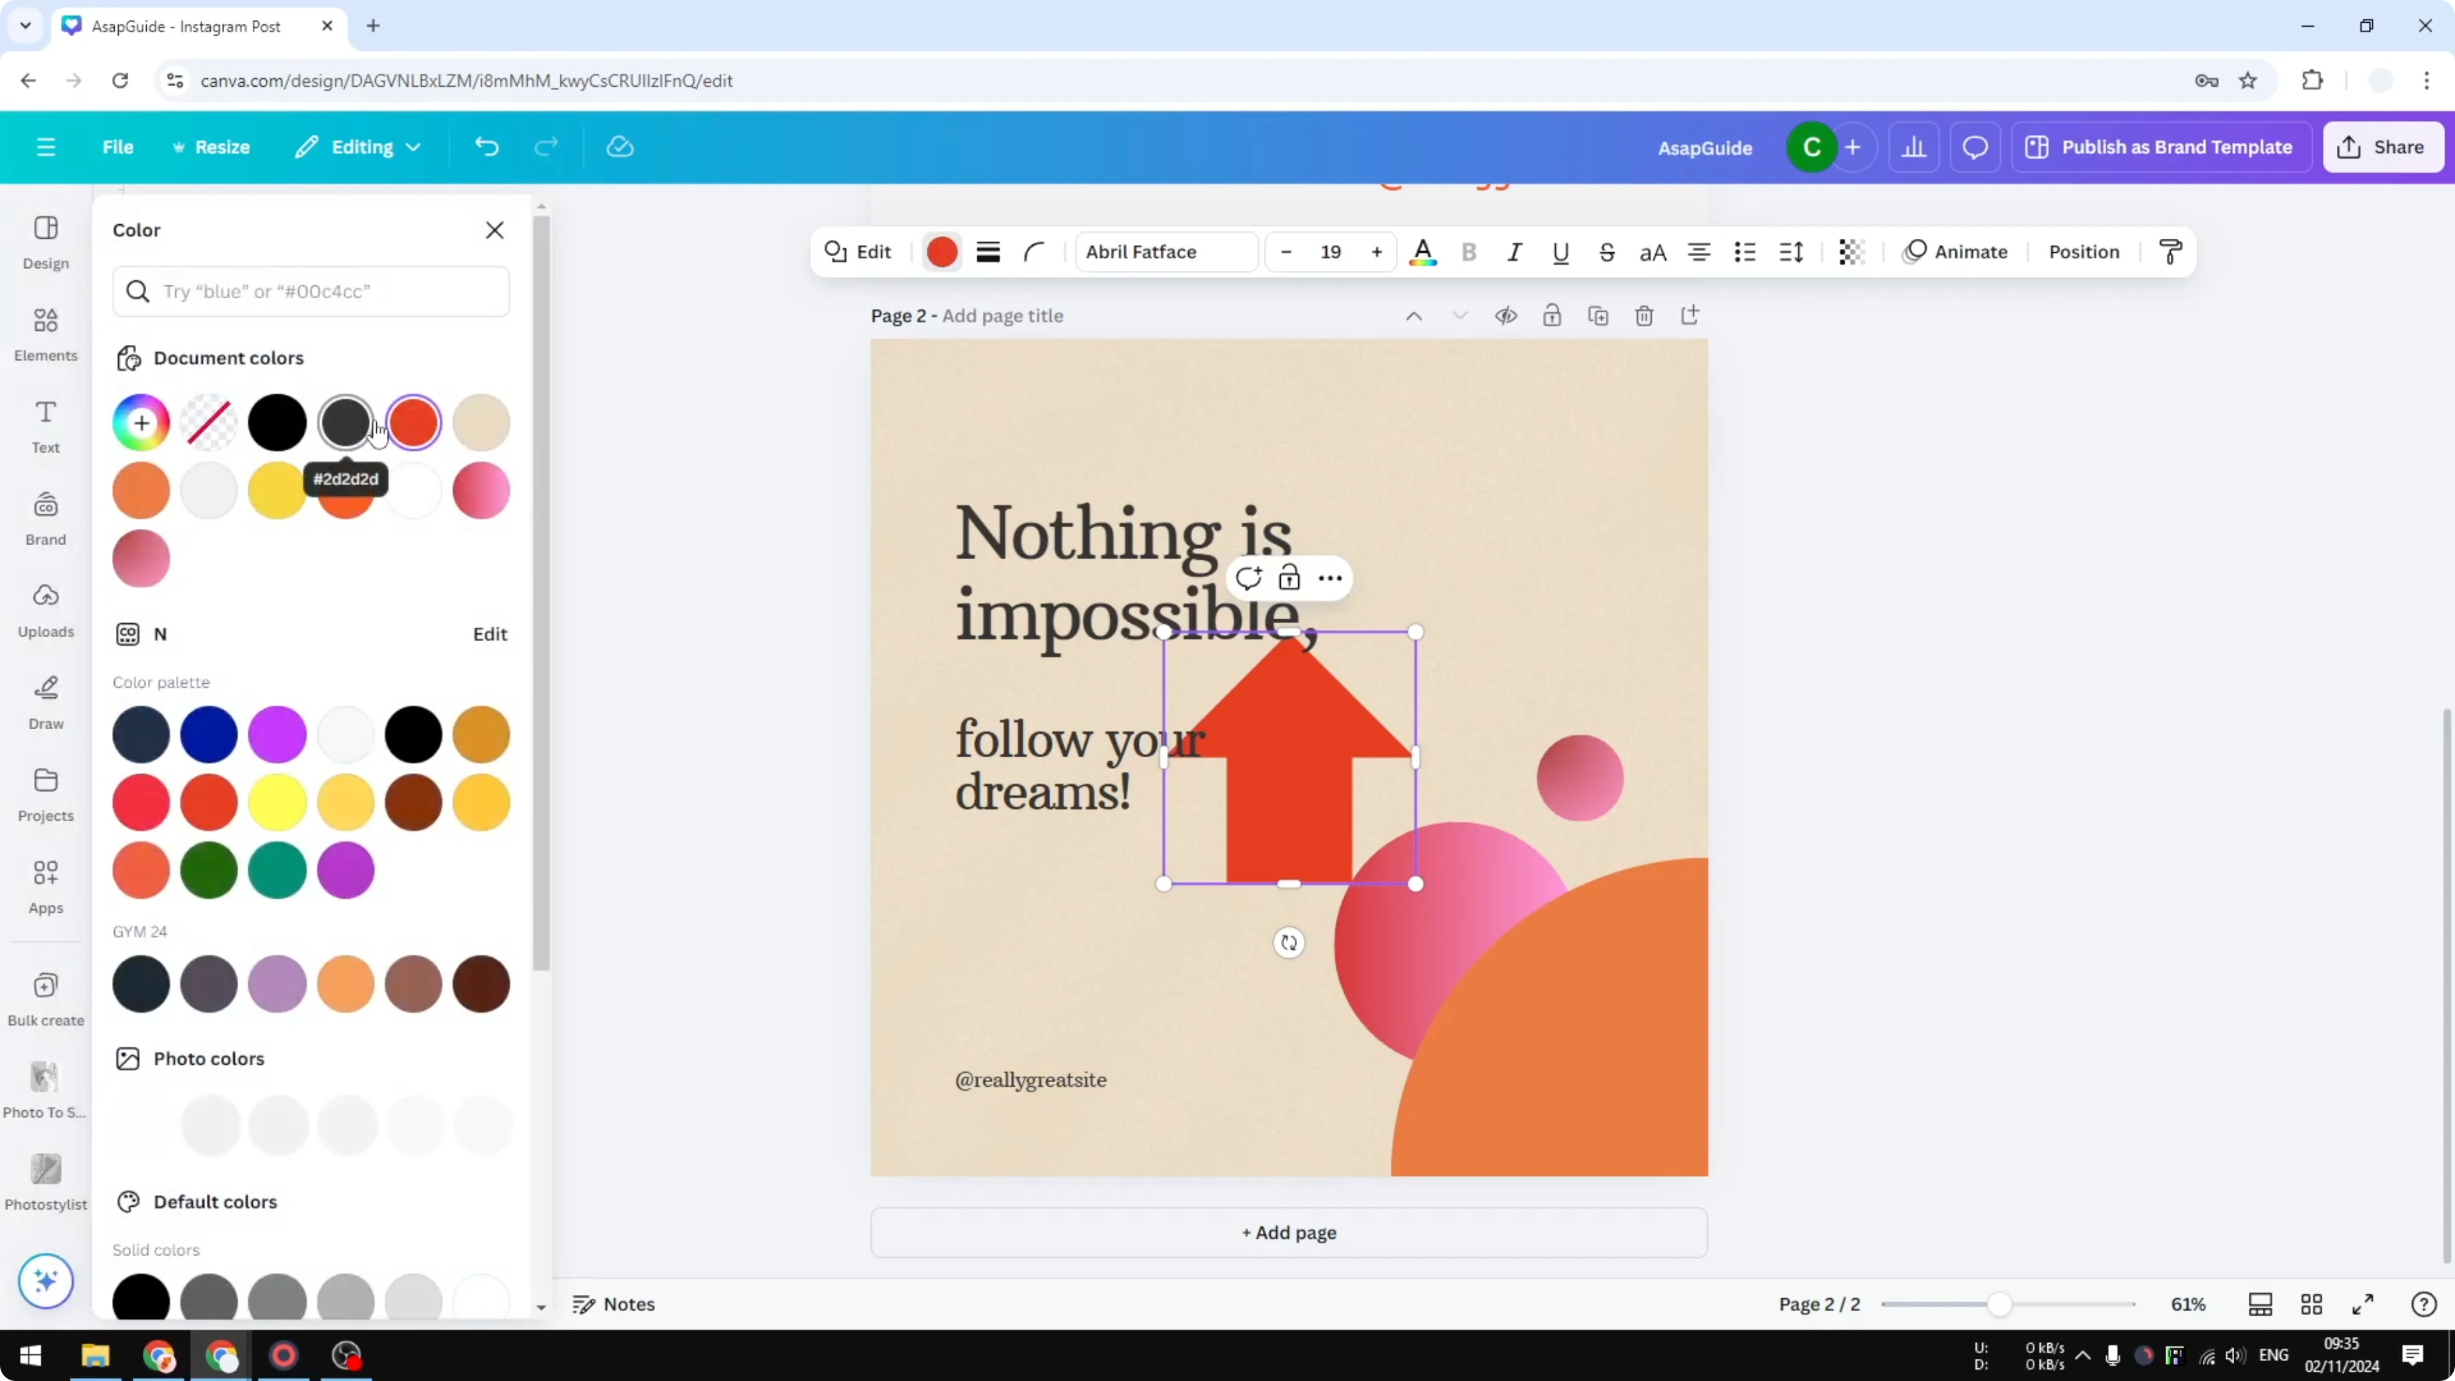Screen dimensions: 2455x1381
Task: Select the Draw tool
Action: click(x=44, y=703)
